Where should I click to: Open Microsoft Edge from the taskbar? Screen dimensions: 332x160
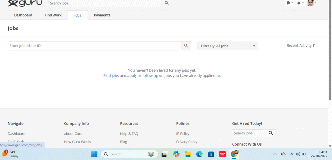[x=199, y=154]
